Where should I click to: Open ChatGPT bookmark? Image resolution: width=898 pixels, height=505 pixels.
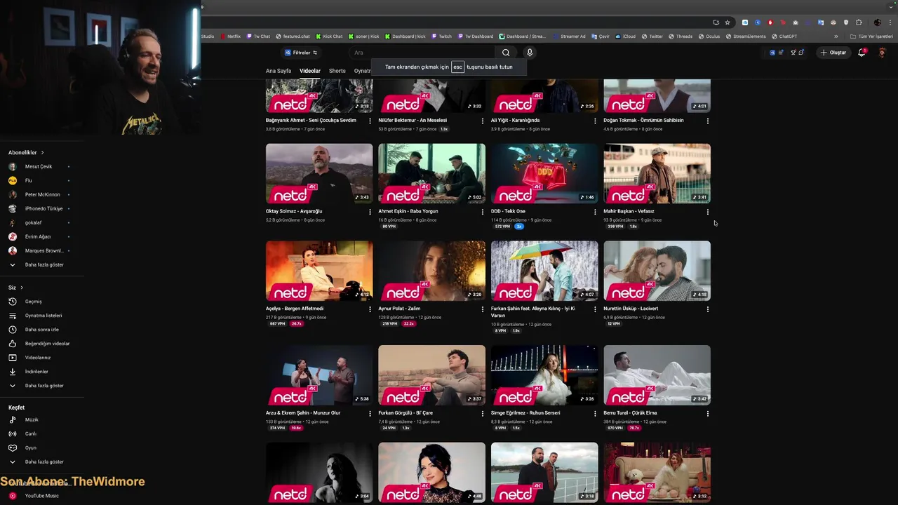tap(784, 36)
